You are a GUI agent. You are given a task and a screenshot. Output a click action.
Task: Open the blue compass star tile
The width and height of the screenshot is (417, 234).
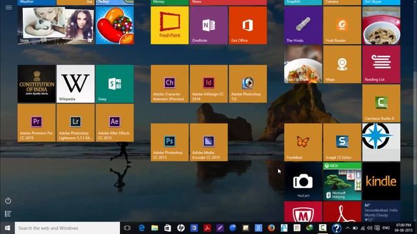tap(381, 142)
